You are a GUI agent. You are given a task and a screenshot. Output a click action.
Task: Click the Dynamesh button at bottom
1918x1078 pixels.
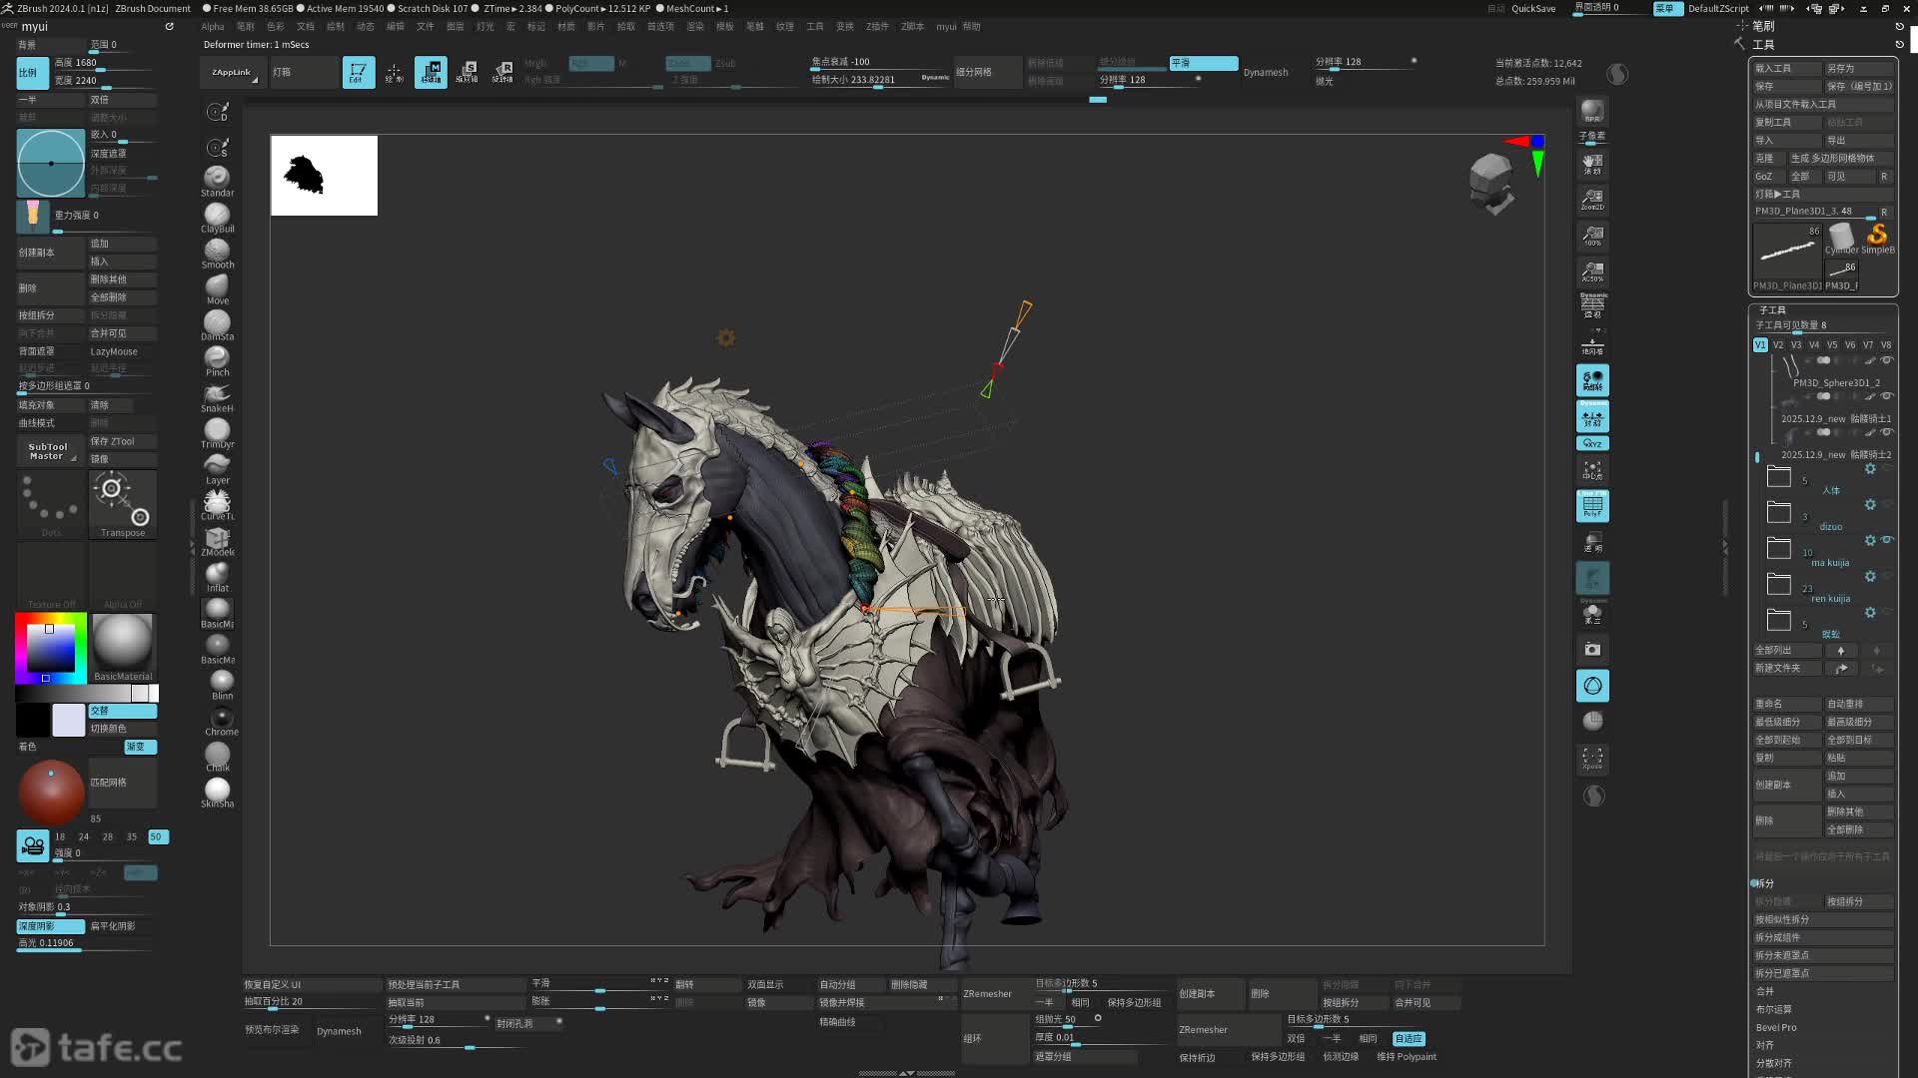click(339, 1031)
